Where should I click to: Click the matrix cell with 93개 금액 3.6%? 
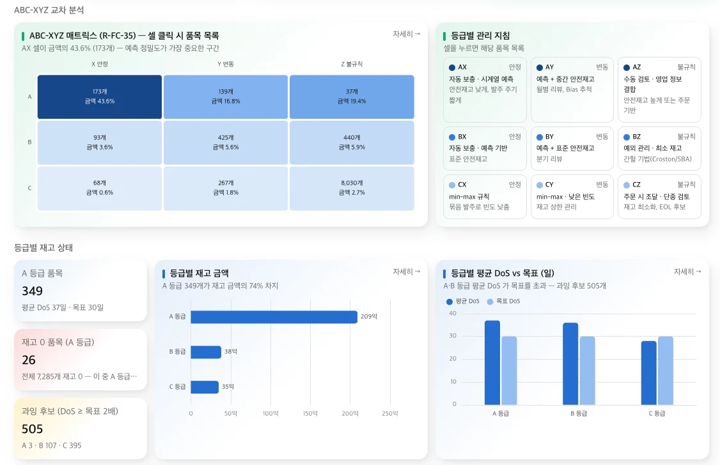click(x=100, y=142)
